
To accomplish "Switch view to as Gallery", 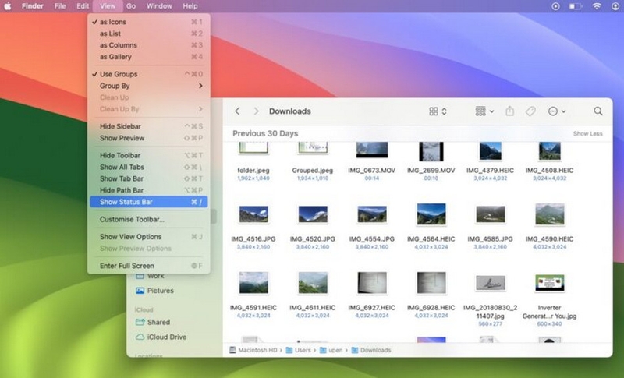I will click(149, 56).
